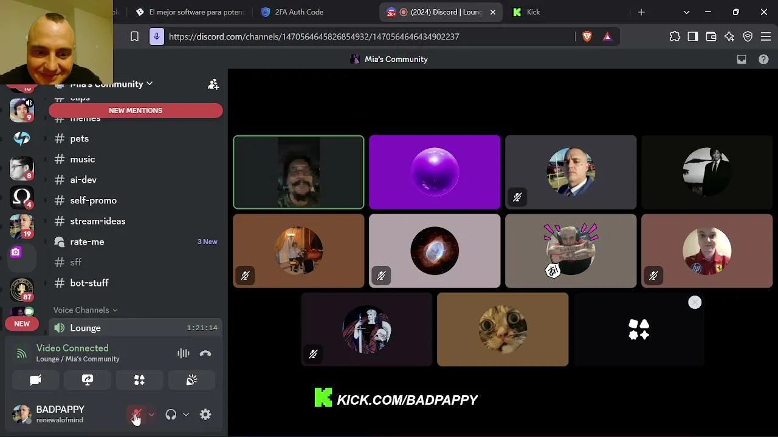Image resolution: width=778 pixels, height=437 pixels.
Task: Open server with Omega symbol icon
Action: 22,197
